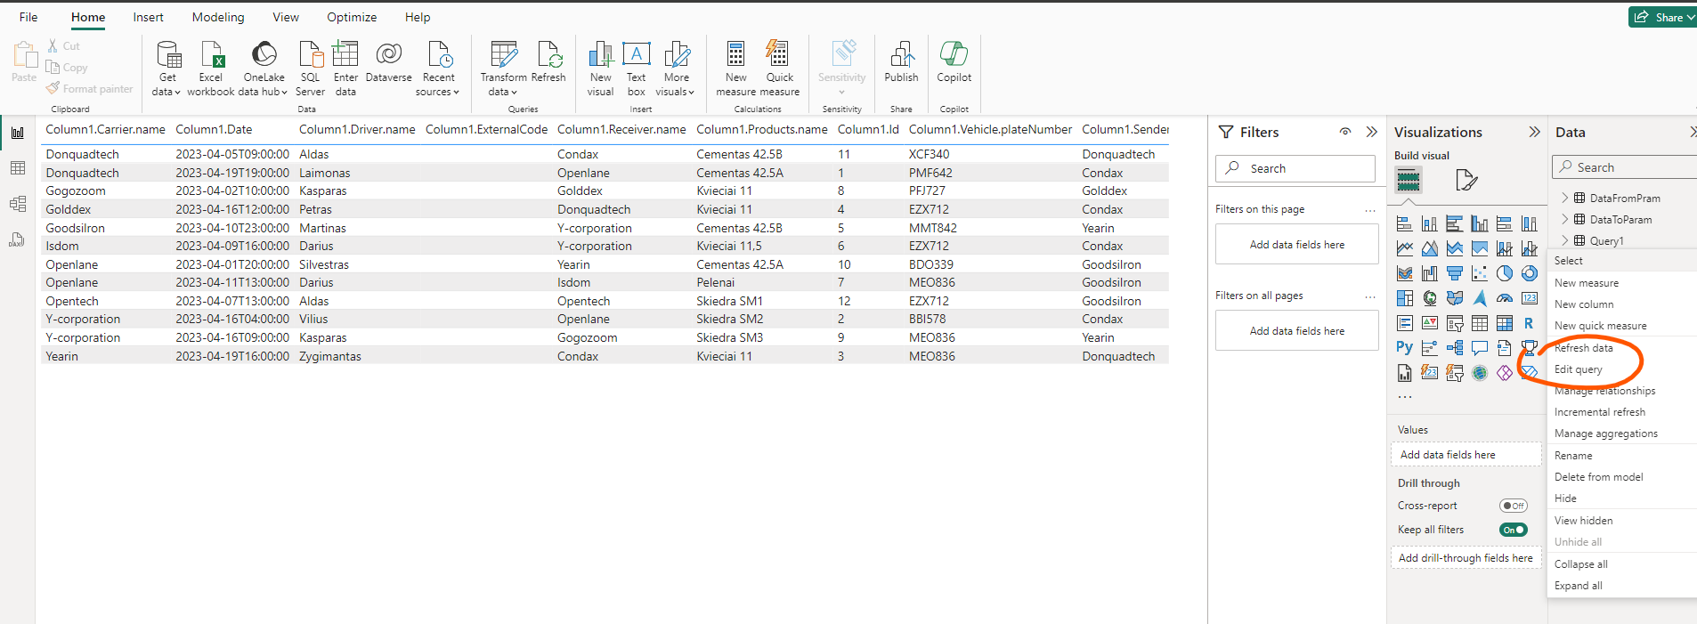Toggle Filters pane visibility eye icon

click(x=1344, y=132)
